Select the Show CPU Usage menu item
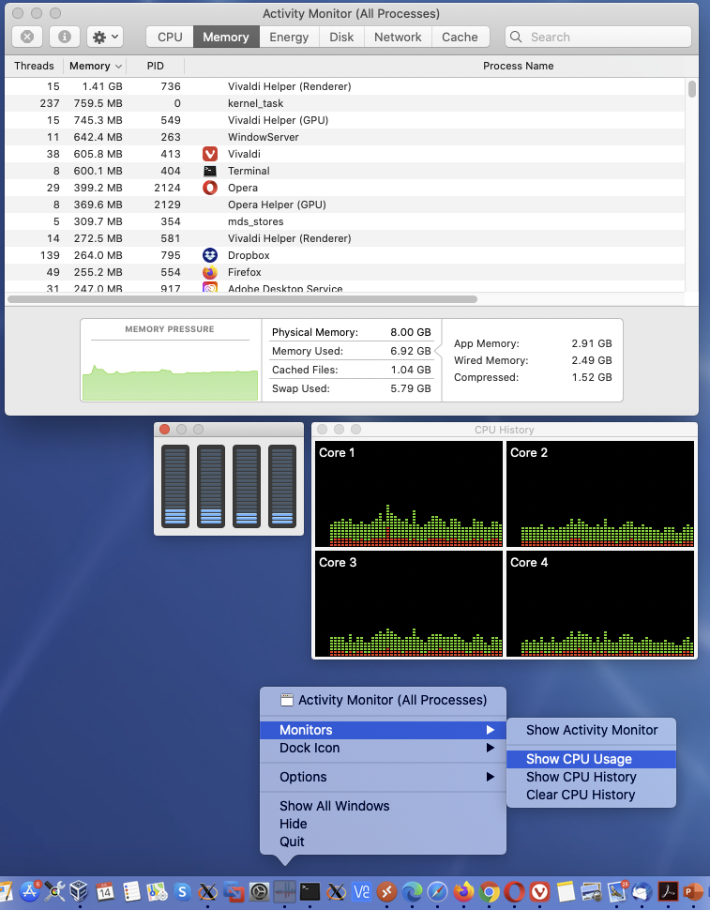The image size is (710, 910). (579, 759)
